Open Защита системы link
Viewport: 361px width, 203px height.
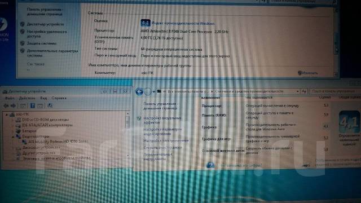[x=41, y=43]
